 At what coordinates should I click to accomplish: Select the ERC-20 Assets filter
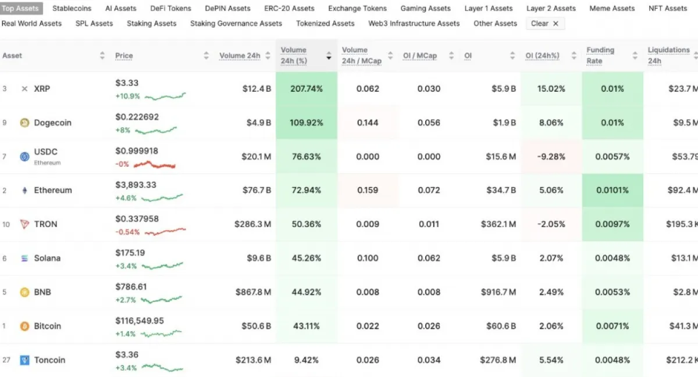[289, 8]
